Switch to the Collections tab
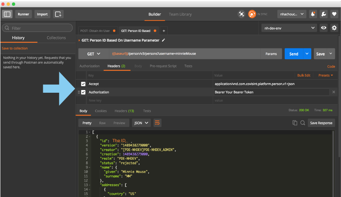The image size is (341, 197). (56, 38)
